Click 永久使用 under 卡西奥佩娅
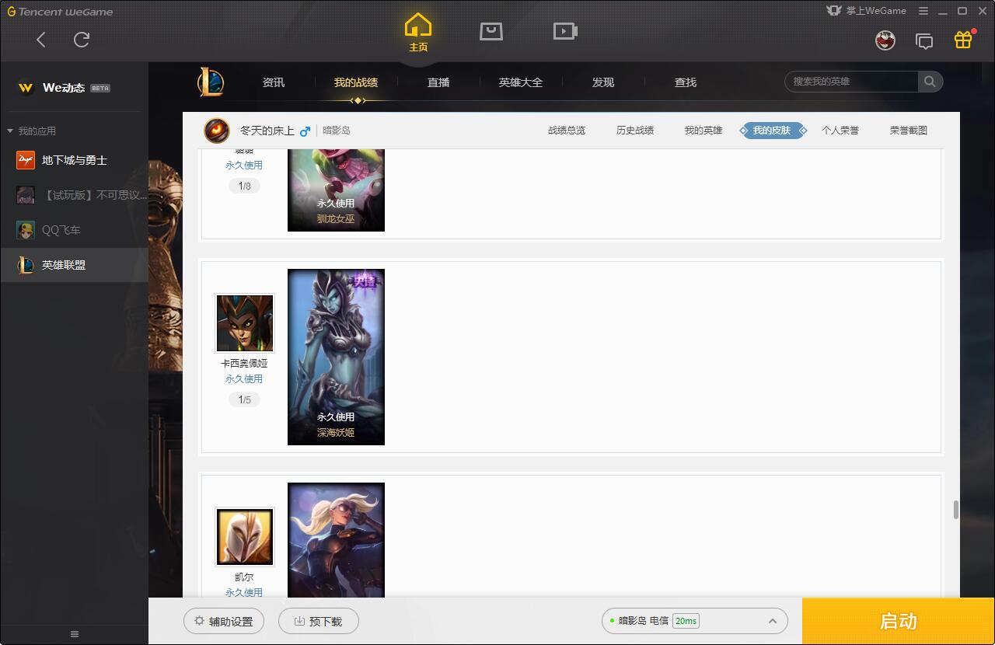This screenshot has height=645, width=995. (x=244, y=379)
